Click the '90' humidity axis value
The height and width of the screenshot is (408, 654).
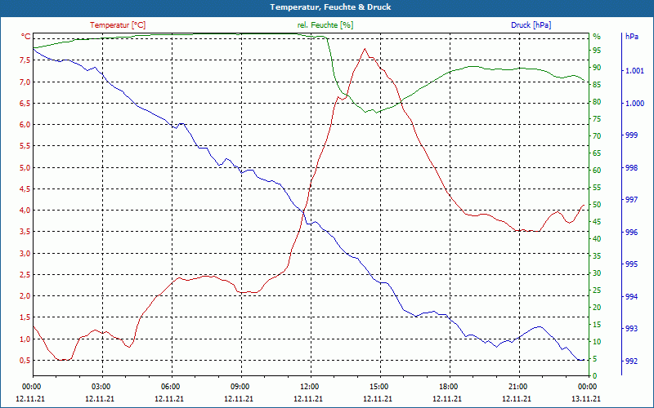[x=597, y=68]
